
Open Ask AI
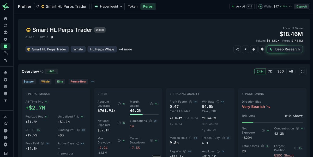pyautogui.click(x=242, y=7)
